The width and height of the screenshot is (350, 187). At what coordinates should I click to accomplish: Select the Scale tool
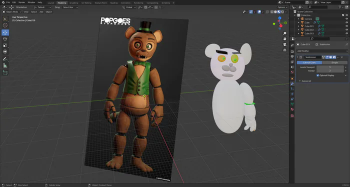[x=5, y=45]
